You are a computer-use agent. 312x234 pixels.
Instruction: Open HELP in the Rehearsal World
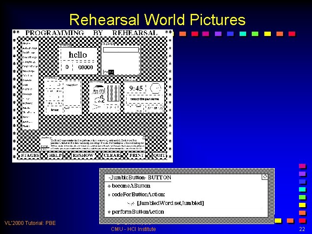pos(55,155)
